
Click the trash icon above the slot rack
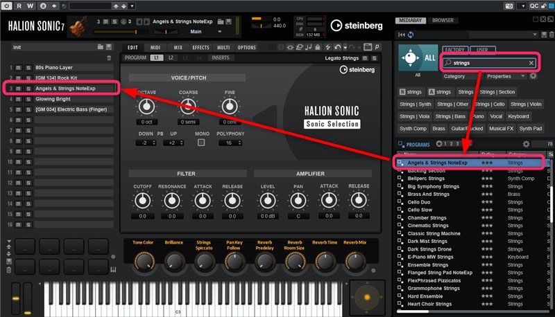pos(109,58)
